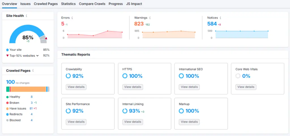290x136 pixels.
Task: Click the Errors info icon
Action: point(72,18)
